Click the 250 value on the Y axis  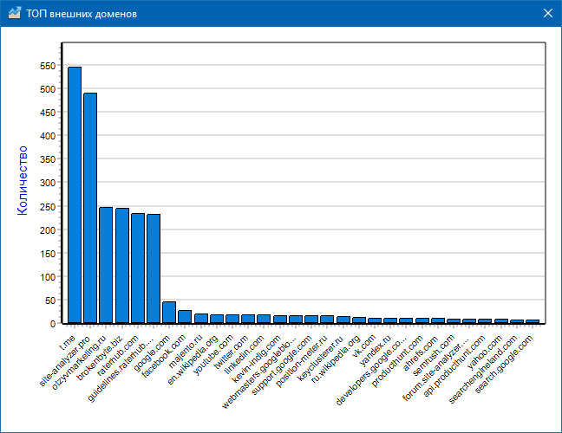pos(48,206)
